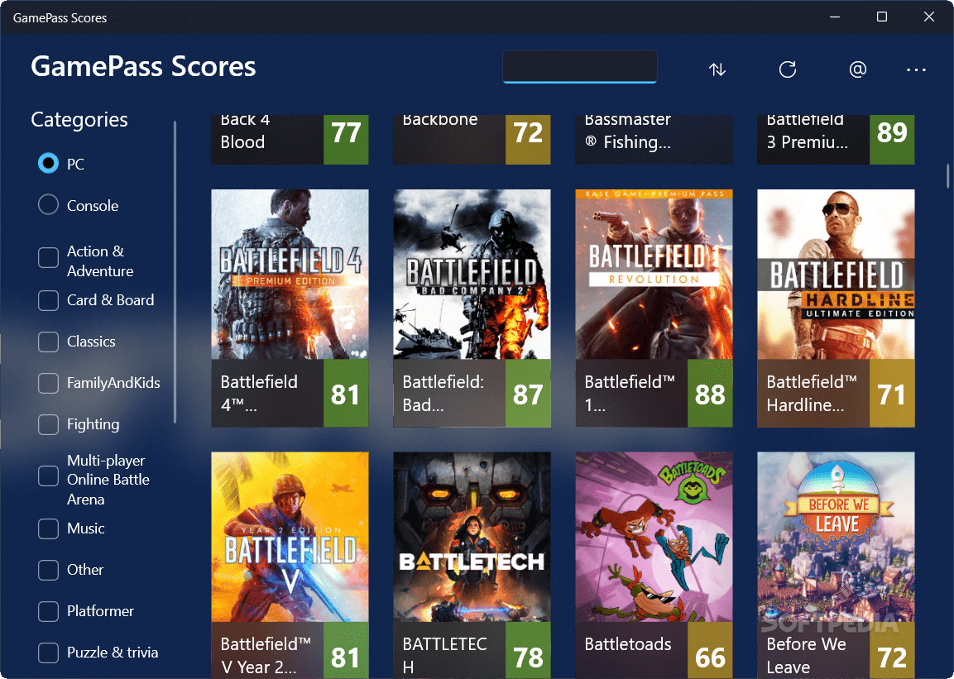This screenshot has width=954, height=679.
Task: Click score 81 next to 'Battlefield 4™...'
Action: coord(346,394)
